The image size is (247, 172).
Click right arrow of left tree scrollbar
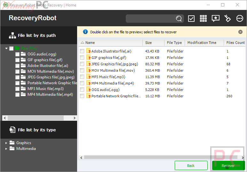[x=74, y=118]
